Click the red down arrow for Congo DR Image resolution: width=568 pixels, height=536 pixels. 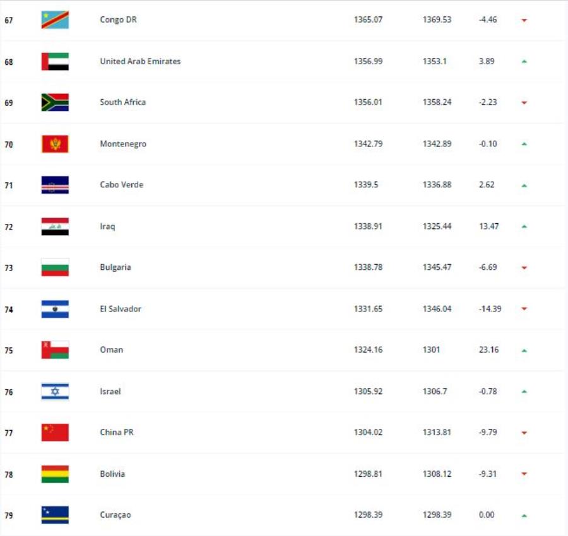(524, 20)
